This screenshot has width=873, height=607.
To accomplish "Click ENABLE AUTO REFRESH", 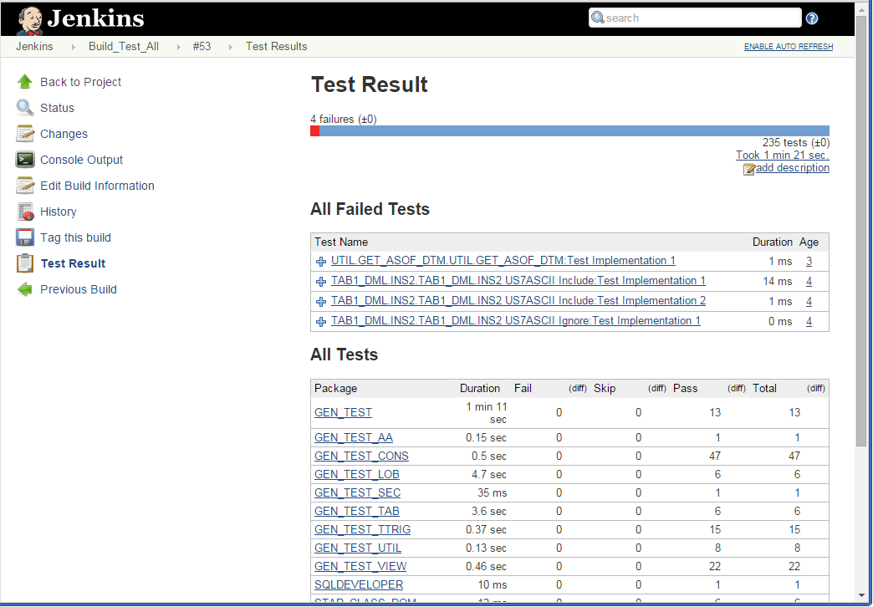I will pyautogui.click(x=788, y=46).
